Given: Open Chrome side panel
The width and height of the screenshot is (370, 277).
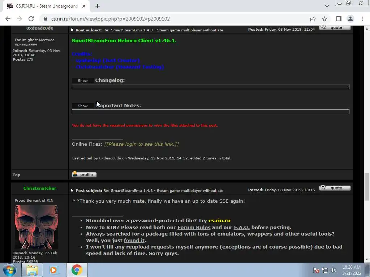Looking at the screenshot, I should [339, 19].
